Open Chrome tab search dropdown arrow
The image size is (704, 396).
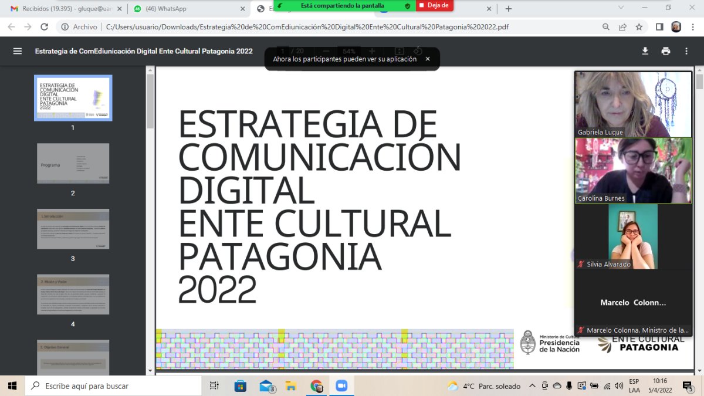[621, 8]
